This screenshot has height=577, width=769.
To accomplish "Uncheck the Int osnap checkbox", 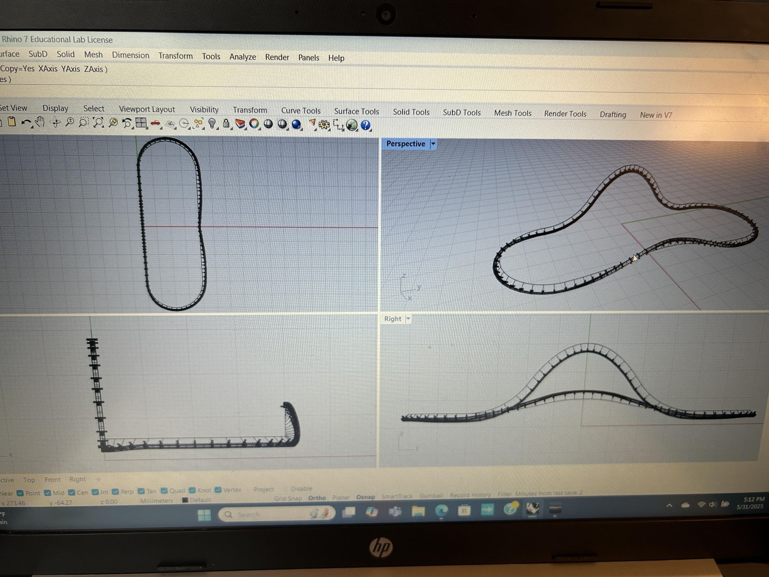I will tap(95, 492).
